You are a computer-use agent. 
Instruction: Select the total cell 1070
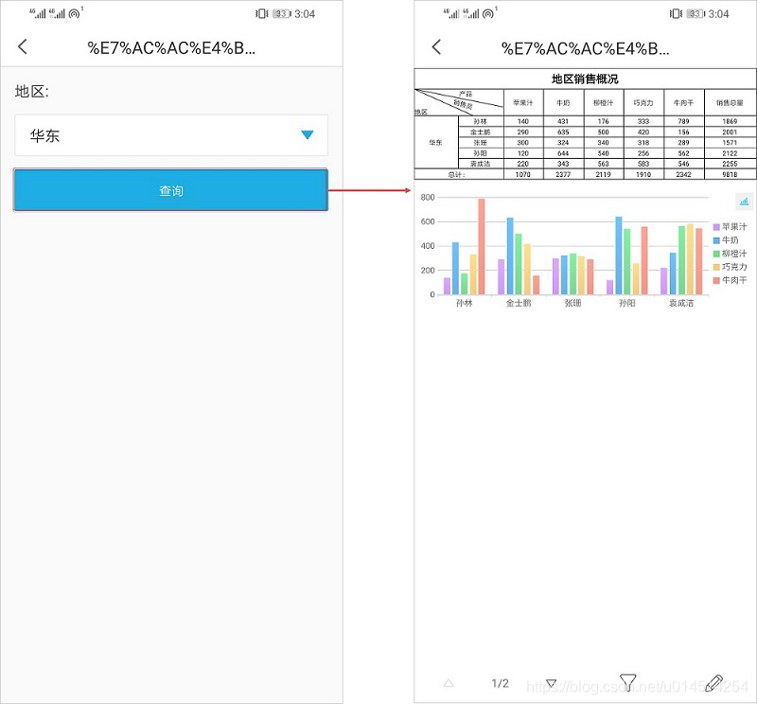point(523,174)
